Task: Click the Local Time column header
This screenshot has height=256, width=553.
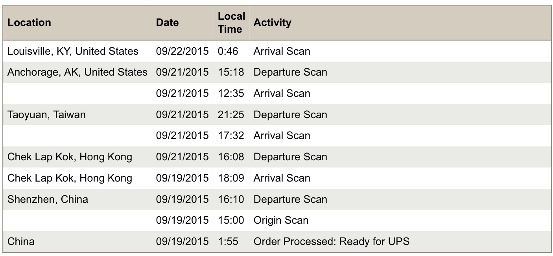Action: [231, 22]
